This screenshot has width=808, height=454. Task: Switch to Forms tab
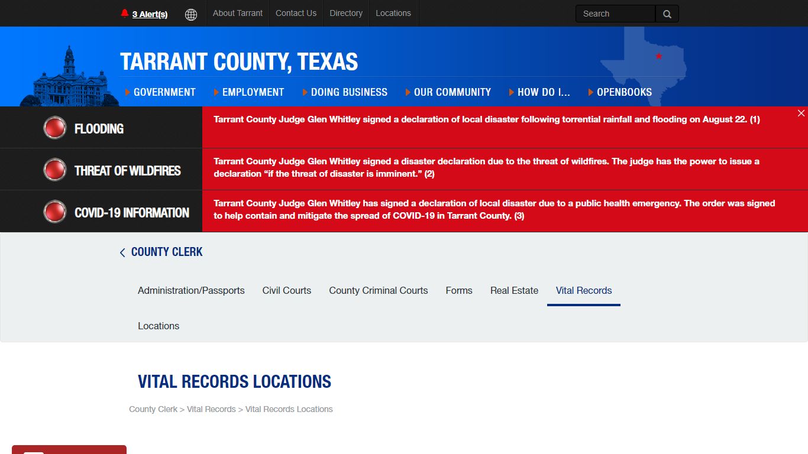(459, 290)
